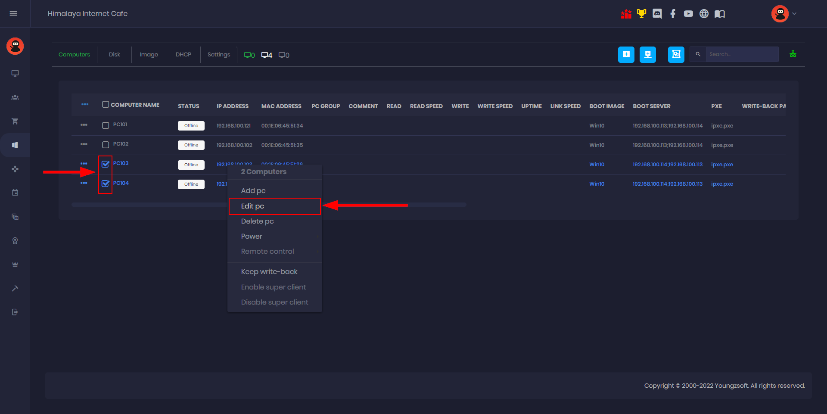
Task: Open the Facebook page icon
Action: [673, 13]
